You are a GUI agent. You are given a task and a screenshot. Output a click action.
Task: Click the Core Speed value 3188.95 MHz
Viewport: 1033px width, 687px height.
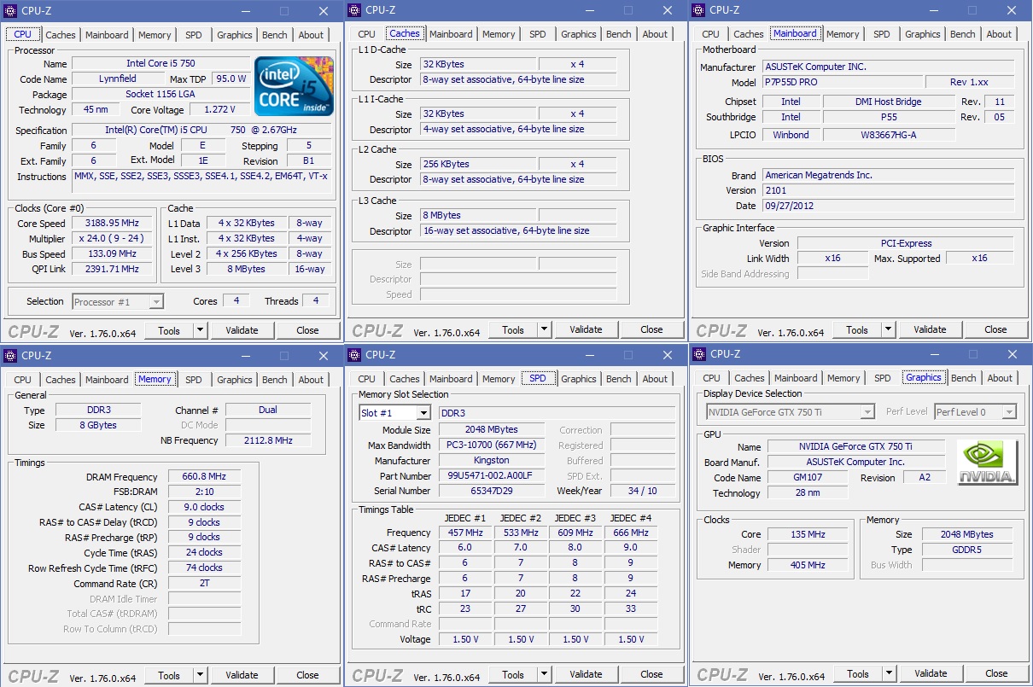[x=113, y=224]
